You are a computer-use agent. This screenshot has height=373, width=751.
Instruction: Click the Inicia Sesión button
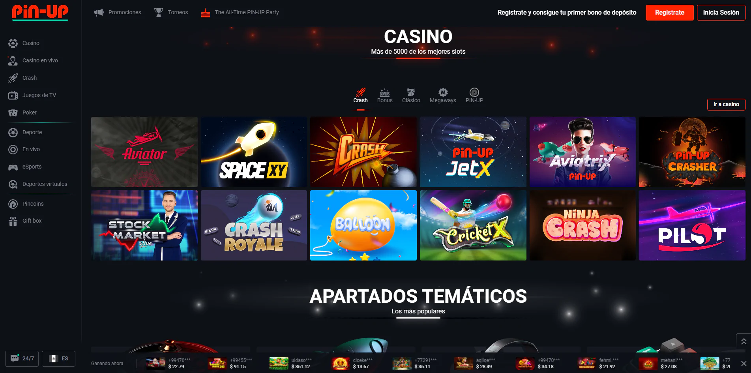coord(721,13)
